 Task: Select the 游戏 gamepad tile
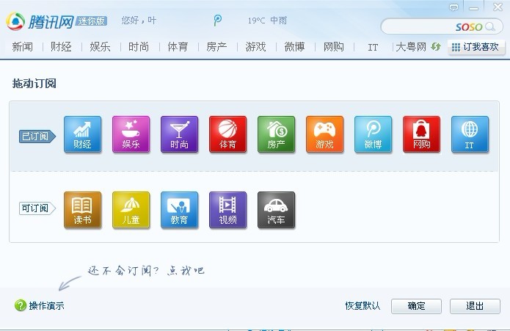[x=325, y=134]
